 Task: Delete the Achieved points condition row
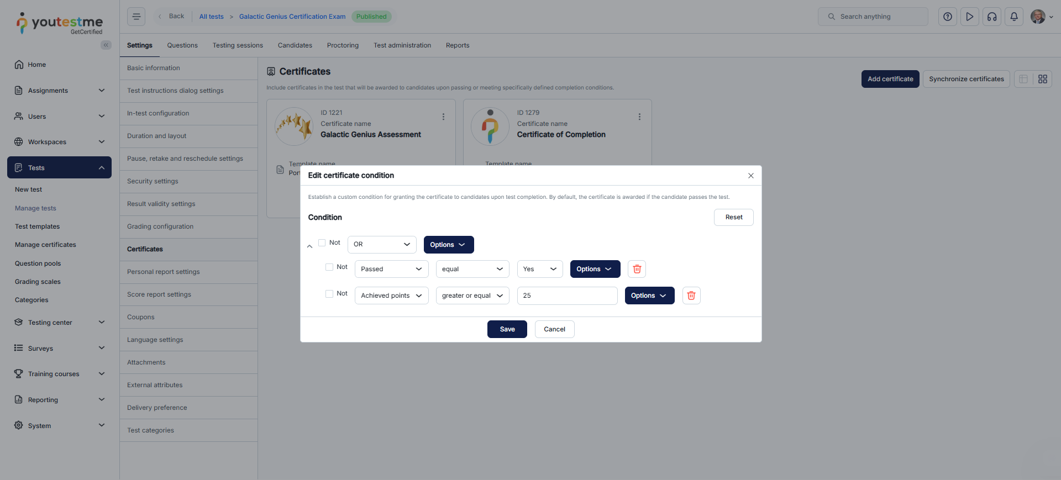click(x=691, y=296)
